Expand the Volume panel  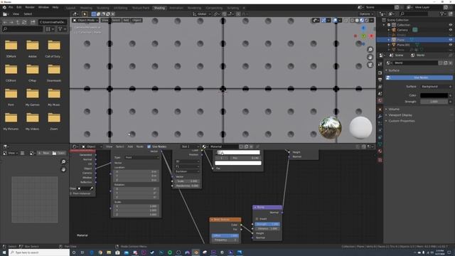(394, 109)
